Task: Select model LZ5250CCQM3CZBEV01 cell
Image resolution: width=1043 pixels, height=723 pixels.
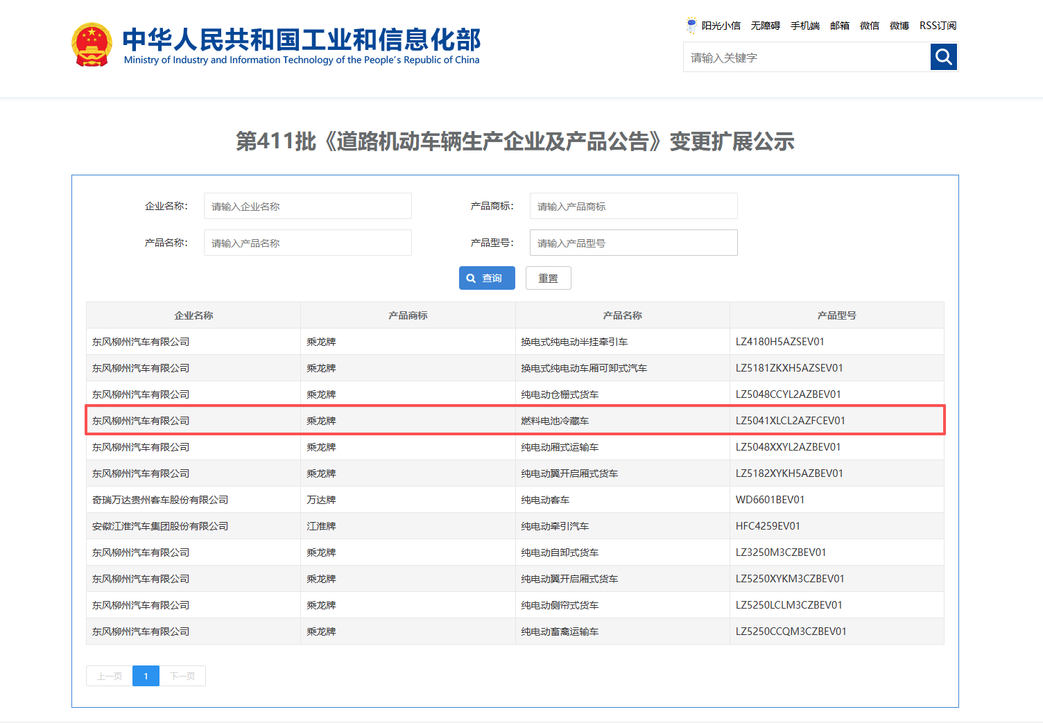Action: coord(837,631)
